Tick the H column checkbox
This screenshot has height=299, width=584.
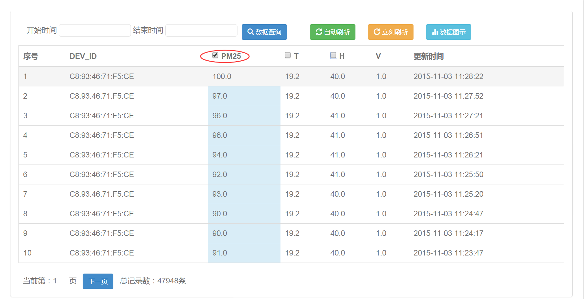(333, 55)
